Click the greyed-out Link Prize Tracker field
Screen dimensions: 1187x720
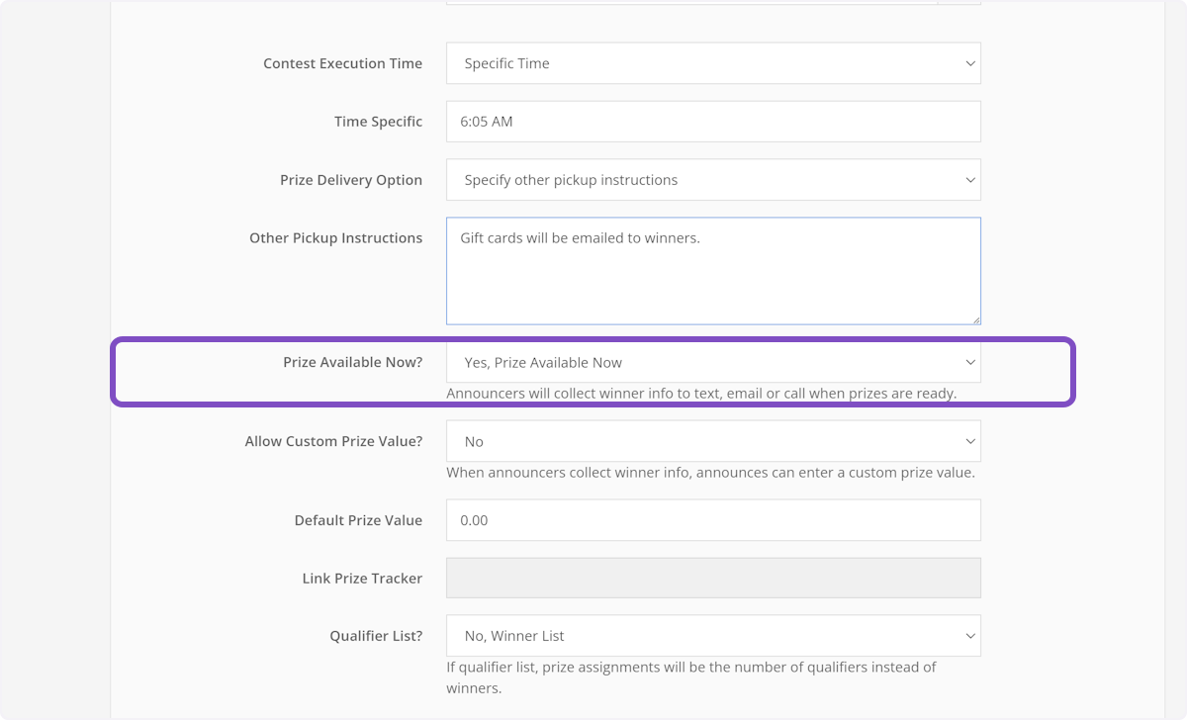point(712,579)
